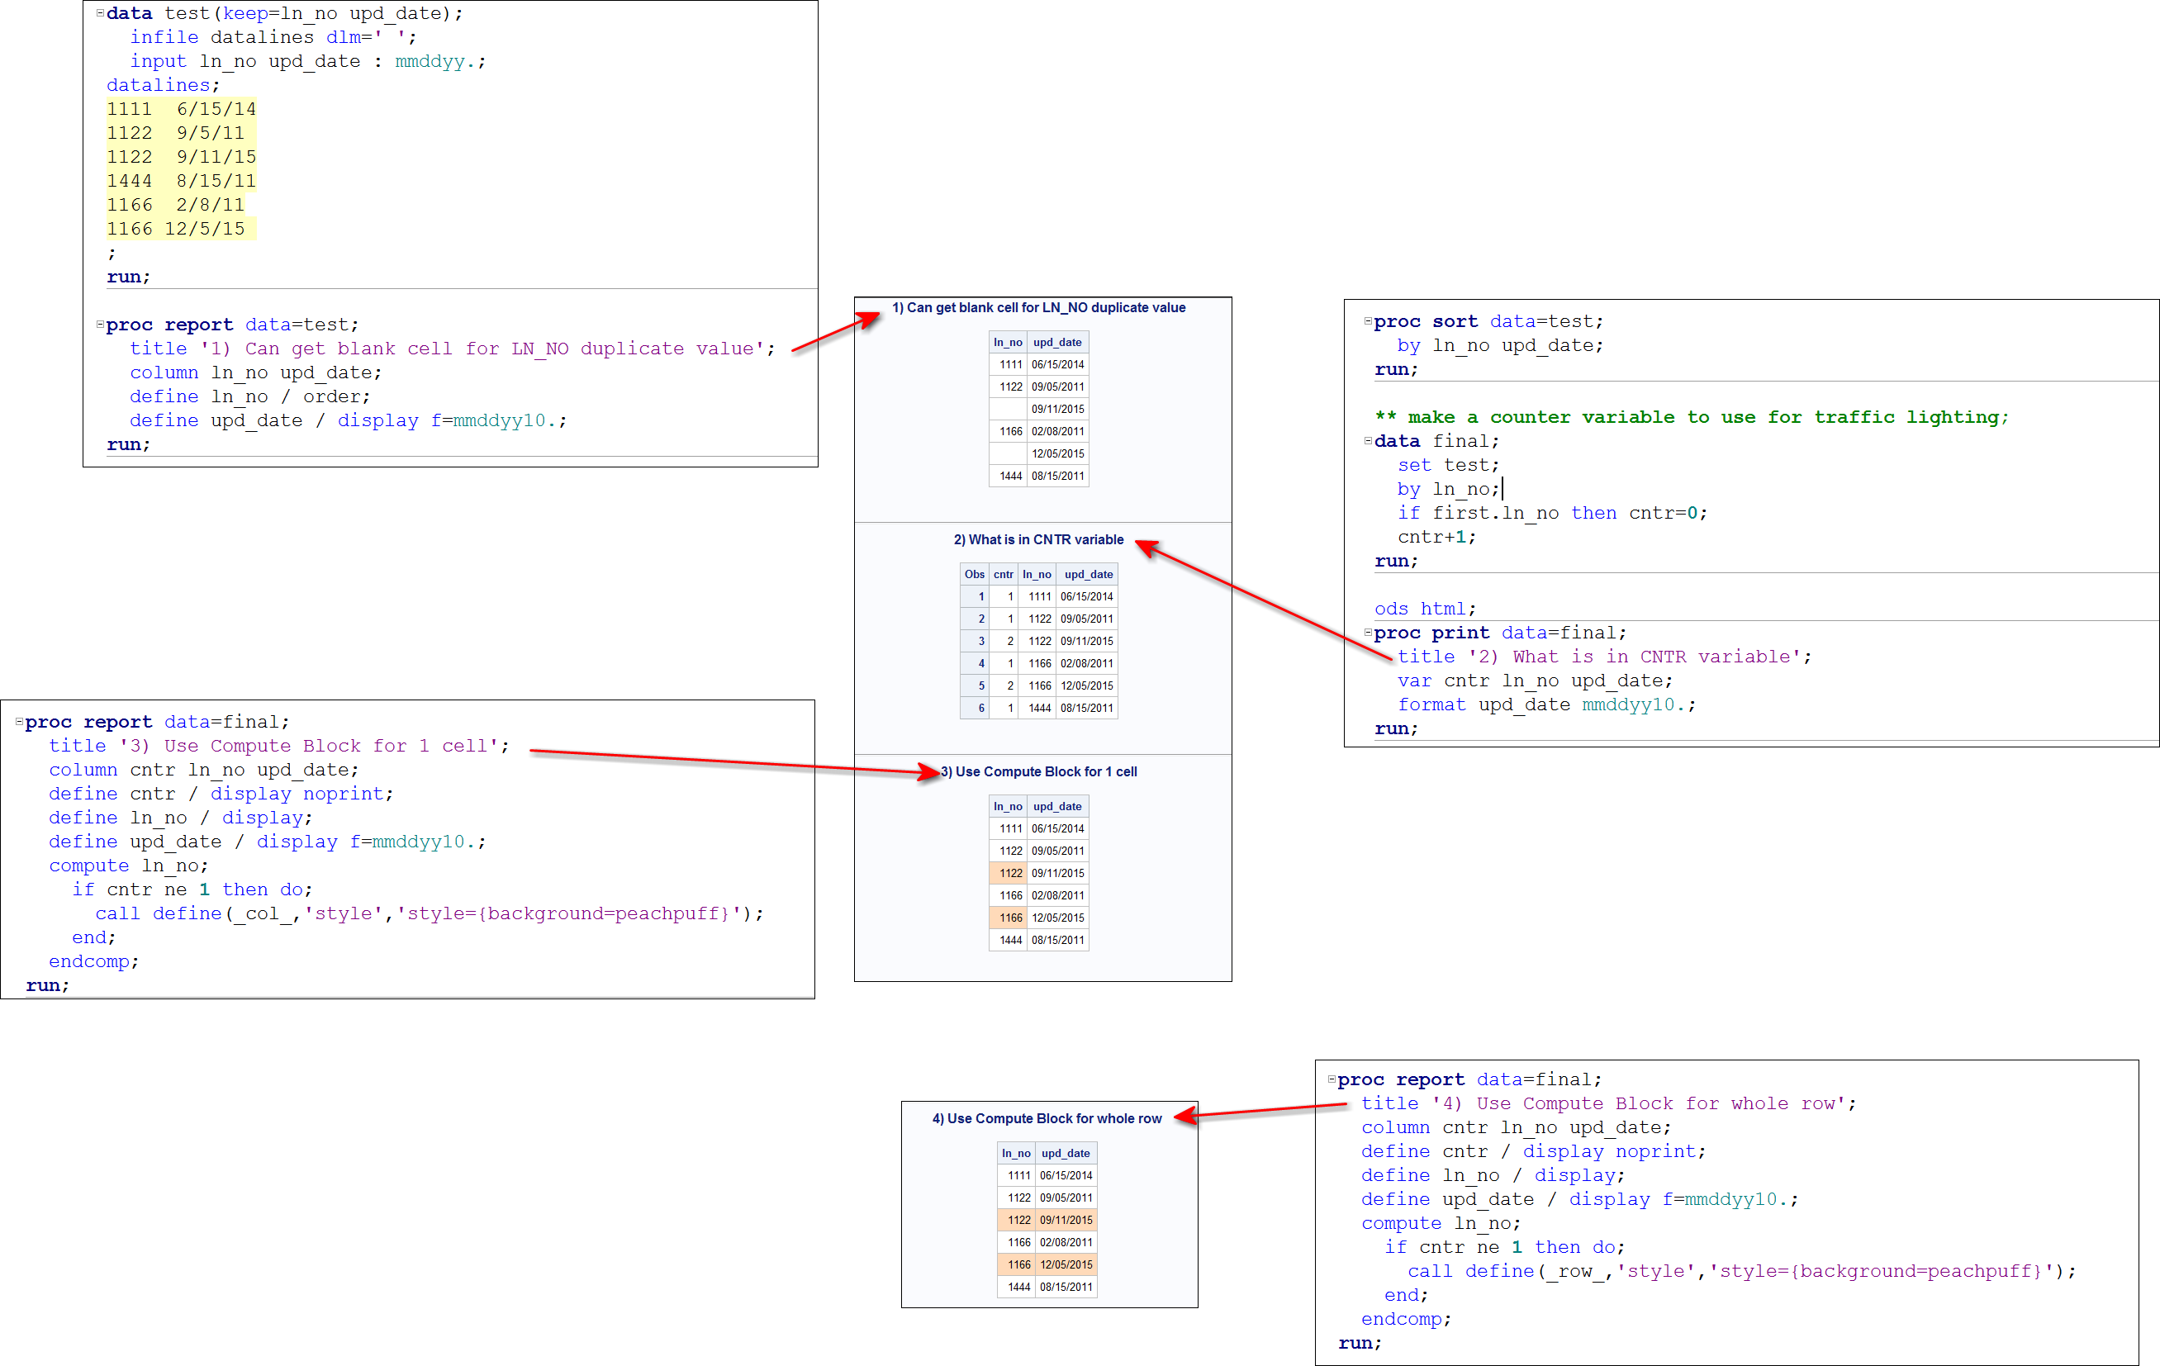
Task: Click the green counter variable comment line
Action: [1691, 417]
